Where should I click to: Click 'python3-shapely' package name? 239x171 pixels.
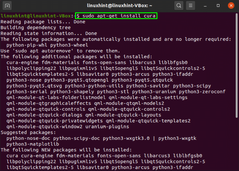tap(72, 92)
